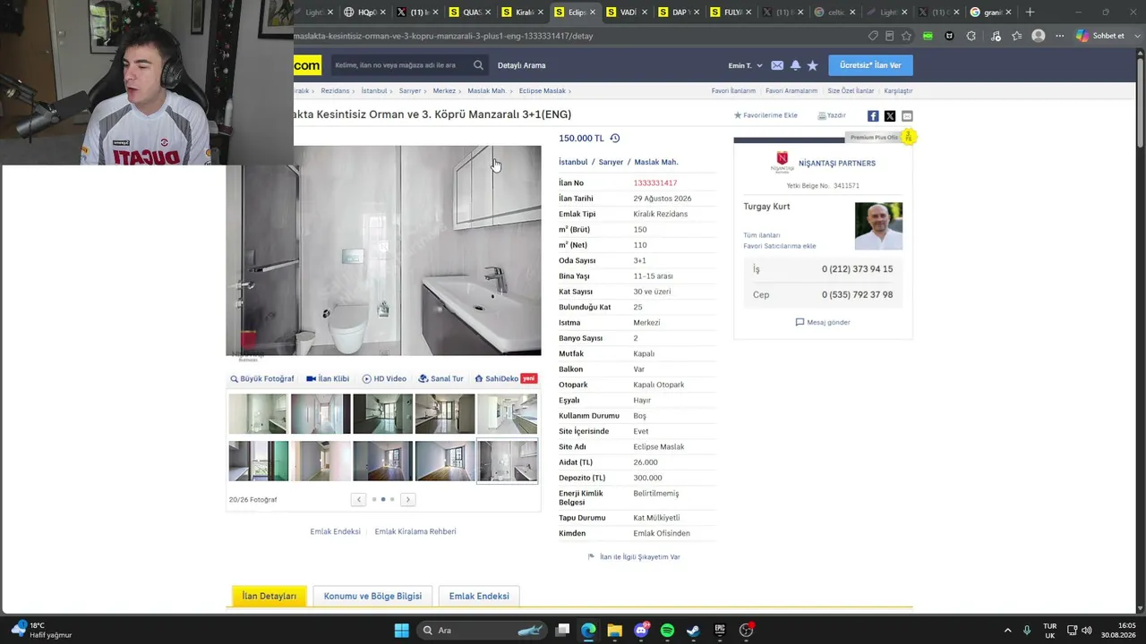Open Tüm İlanları of the agent
This screenshot has height=644, width=1146.
[x=761, y=235]
